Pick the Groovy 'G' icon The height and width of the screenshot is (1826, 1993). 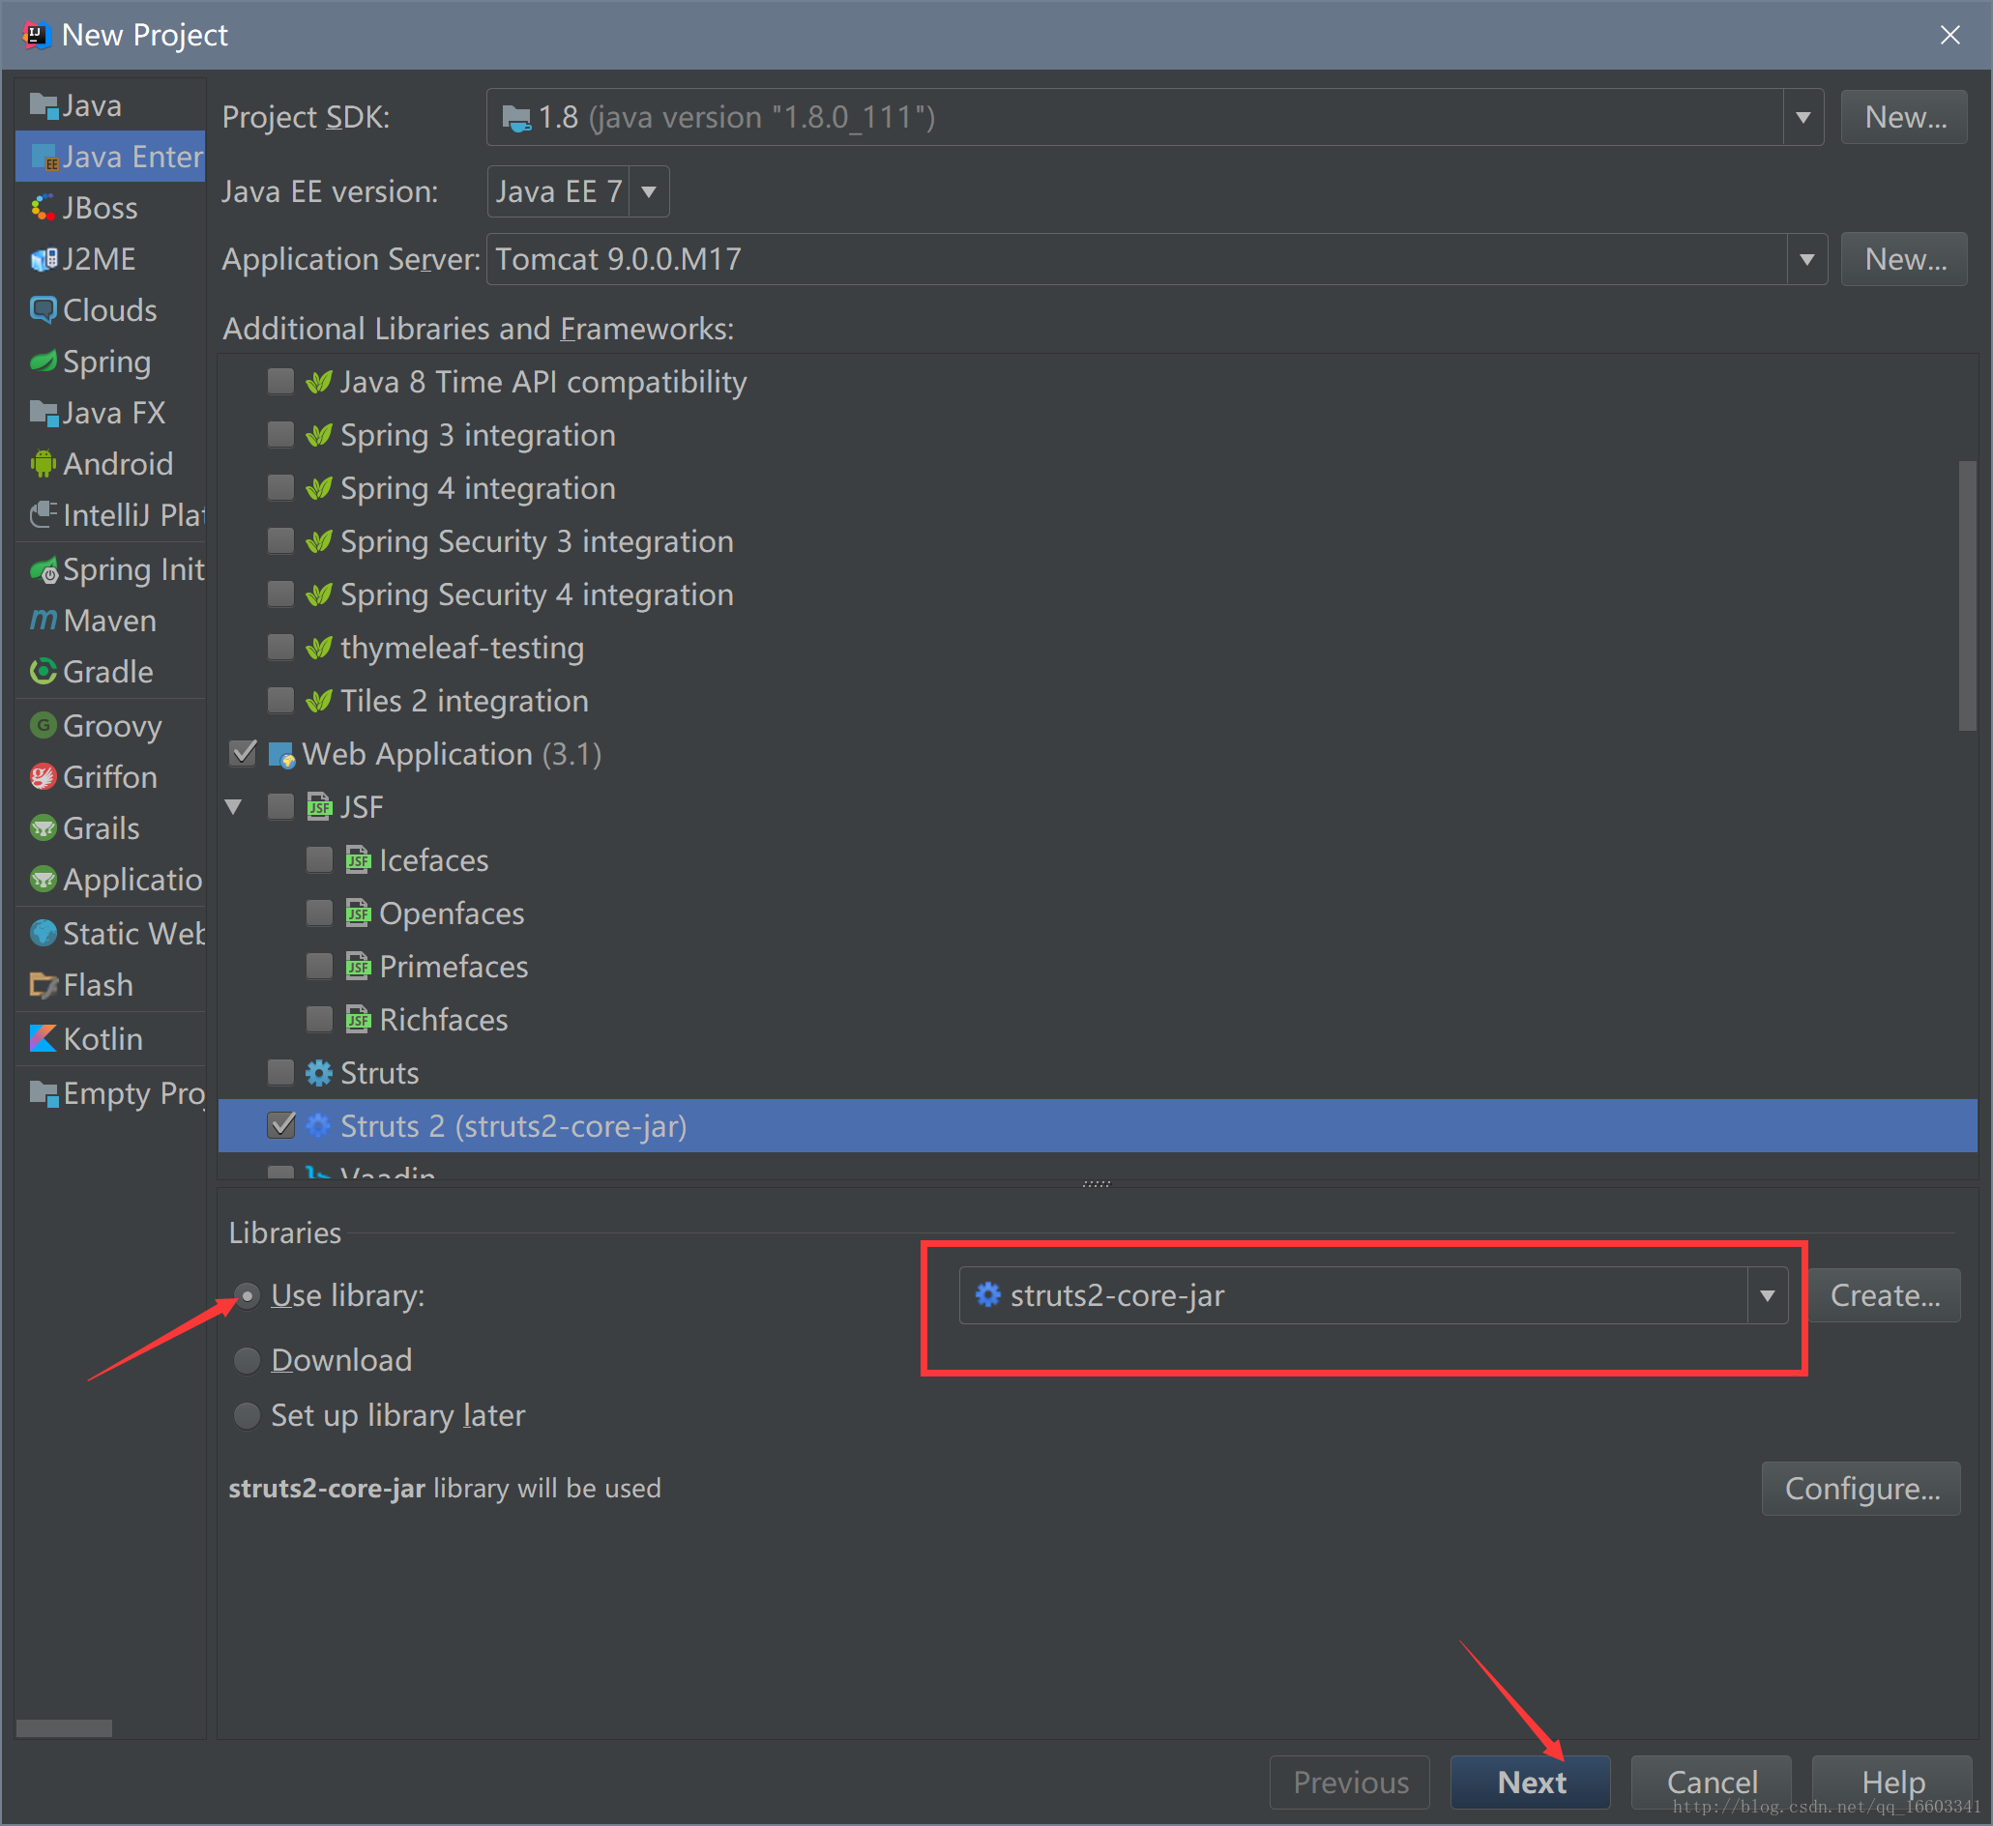pos(44,726)
